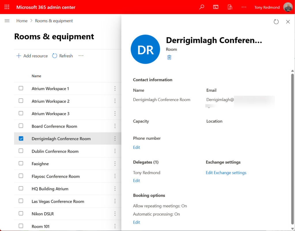Click delegate name Tony Redmond
Viewport: 295px width, 231px height.
(x=147, y=173)
